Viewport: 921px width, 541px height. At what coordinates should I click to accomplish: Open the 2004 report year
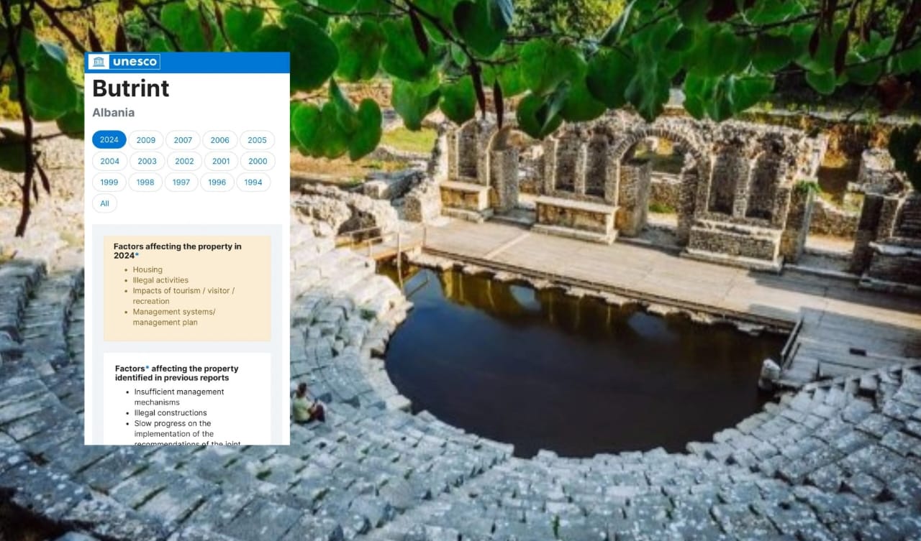(x=109, y=161)
